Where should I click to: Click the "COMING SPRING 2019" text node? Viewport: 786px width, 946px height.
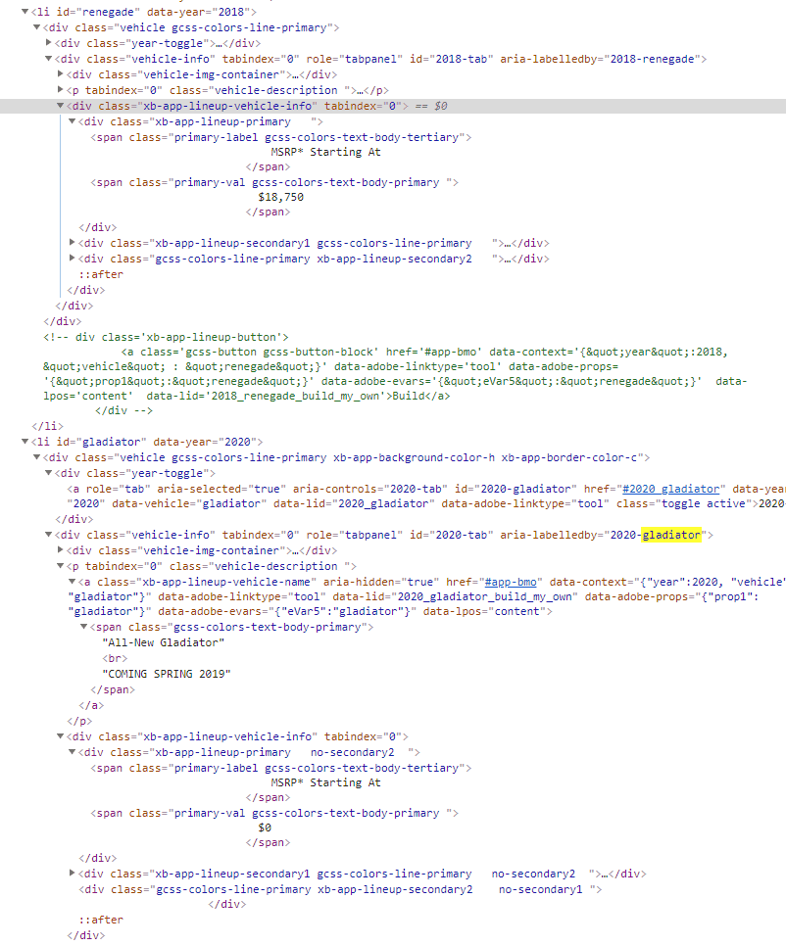(167, 674)
